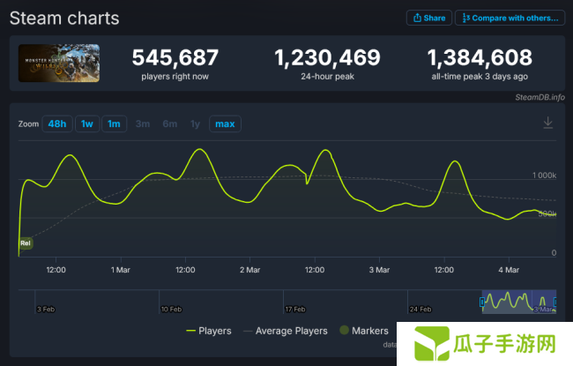Select the 3m zoom option
Viewport: 573px width, 366px height.
tap(143, 124)
